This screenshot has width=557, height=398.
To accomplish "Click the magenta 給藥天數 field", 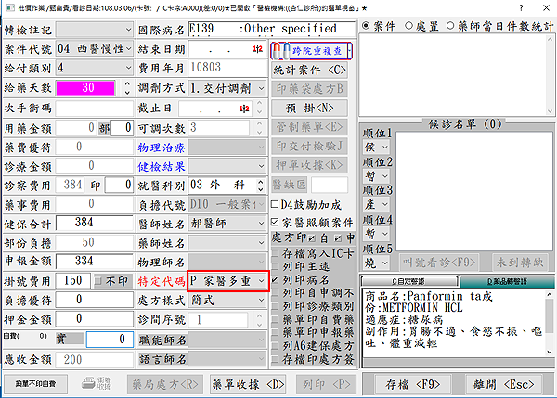I will coord(88,87).
